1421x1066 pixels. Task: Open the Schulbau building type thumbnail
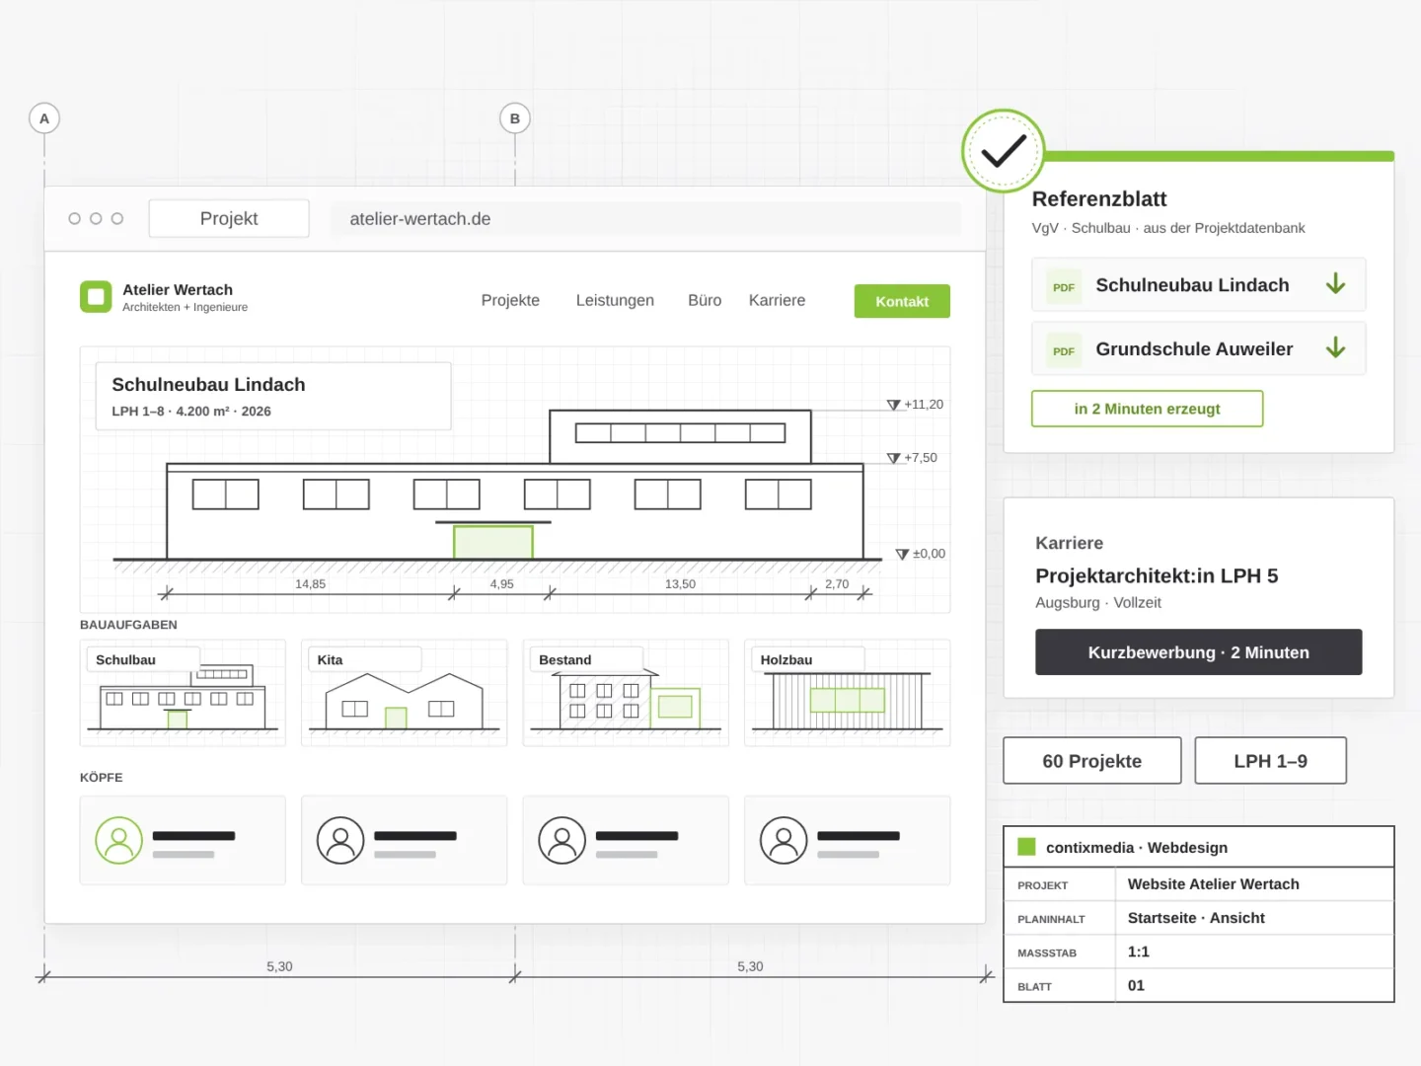(x=183, y=693)
